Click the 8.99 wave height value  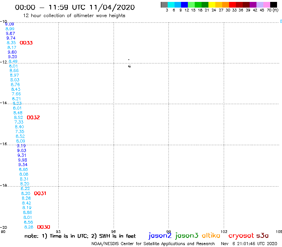[10, 29]
